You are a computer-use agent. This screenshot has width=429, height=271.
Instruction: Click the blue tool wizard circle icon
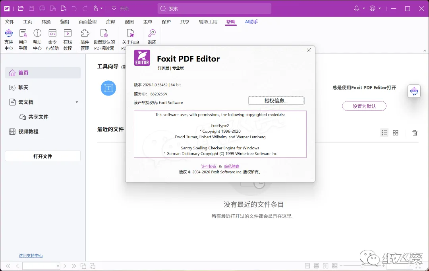[x=108, y=88]
